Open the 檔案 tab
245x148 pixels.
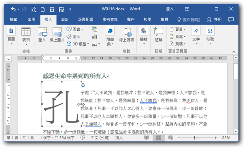(13, 19)
